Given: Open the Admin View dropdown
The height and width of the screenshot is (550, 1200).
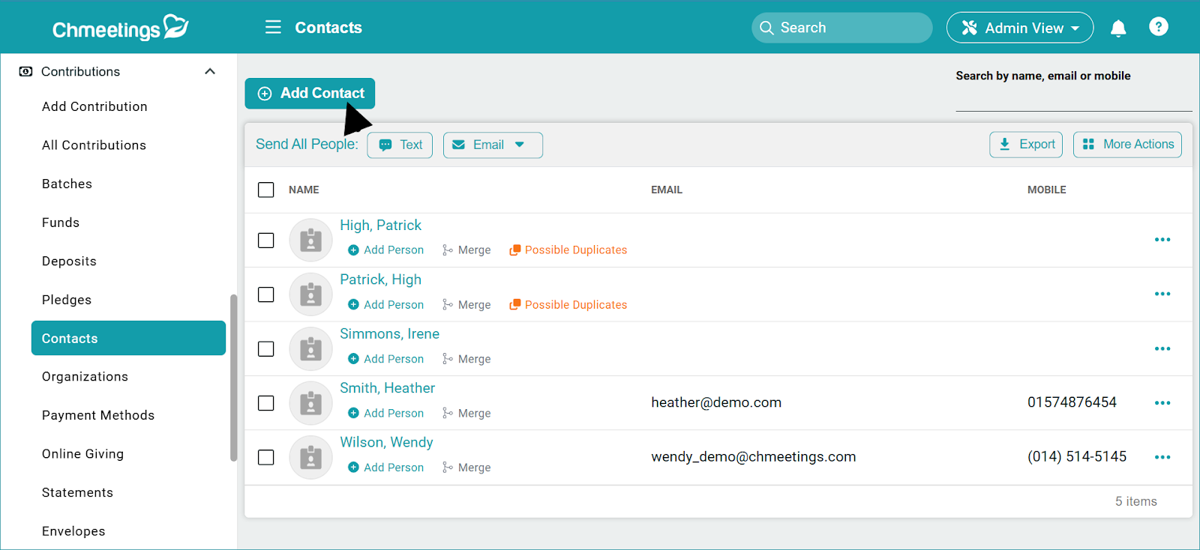Looking at the screenshot, I should click(1019, 28).
